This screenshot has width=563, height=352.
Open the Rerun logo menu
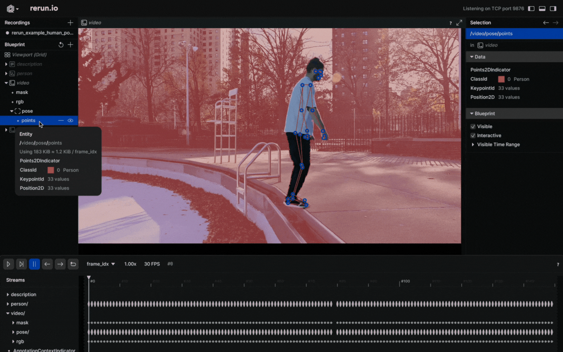coord(13,9)
